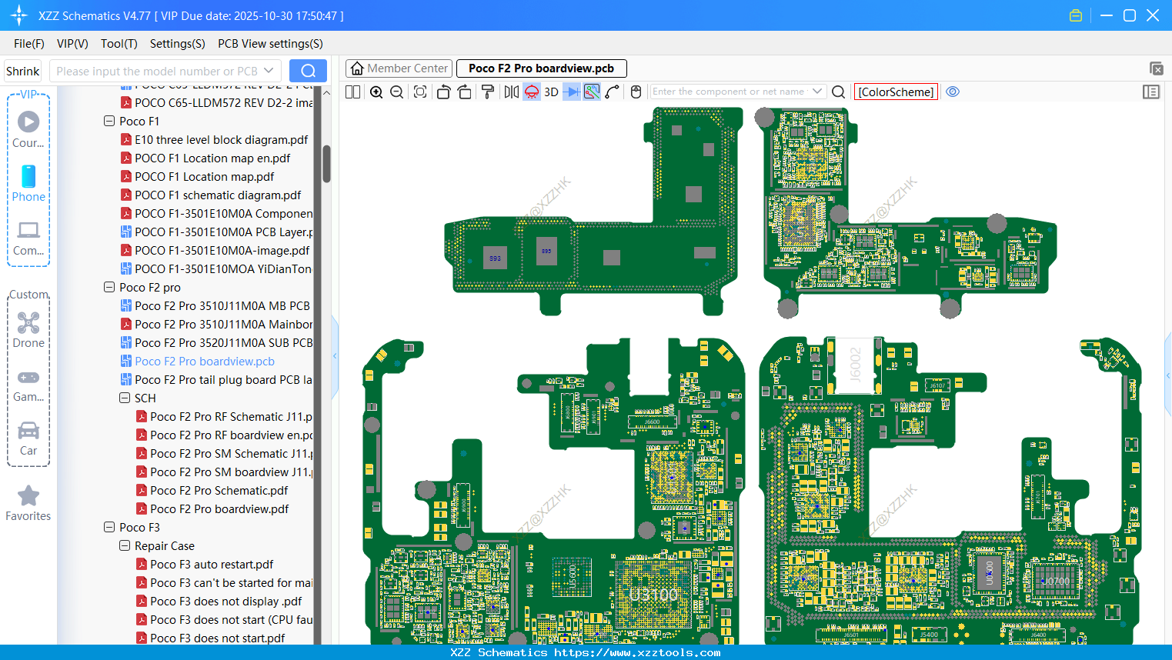This screenshot has width=1172, height=660.
Task: Toggle the diode mode icon
Action: (572, 92)
